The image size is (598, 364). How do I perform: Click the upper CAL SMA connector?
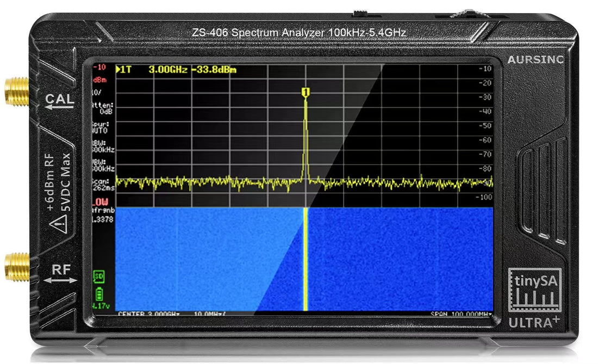point(16,90)
